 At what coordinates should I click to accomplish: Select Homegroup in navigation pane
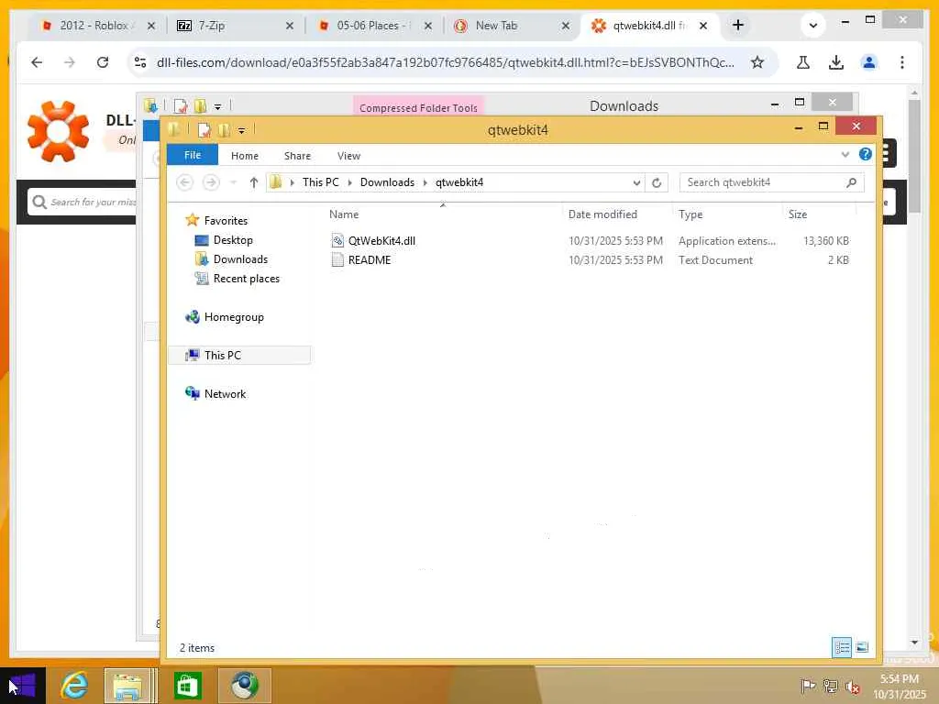(x=234, y=316)
